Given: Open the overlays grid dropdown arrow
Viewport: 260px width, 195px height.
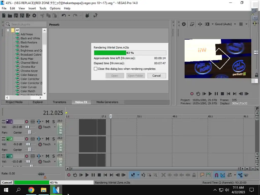Looking at the screenshot, I should [x=246, y=24].
